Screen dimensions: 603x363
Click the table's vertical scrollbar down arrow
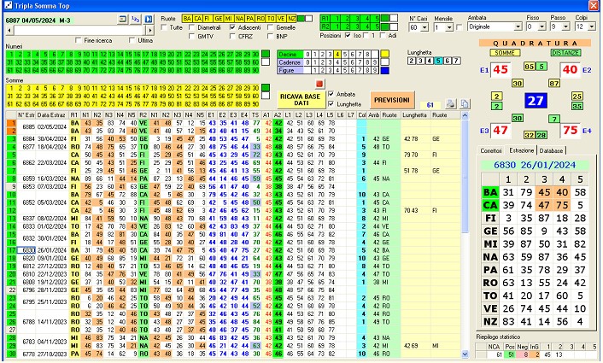465,354
